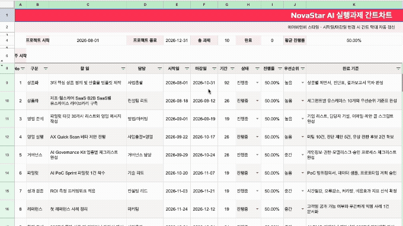Select the NovaStar AI 실행과제 간트차트 title
The height and width of the screenshot is (226, 403).
[341, 15]
